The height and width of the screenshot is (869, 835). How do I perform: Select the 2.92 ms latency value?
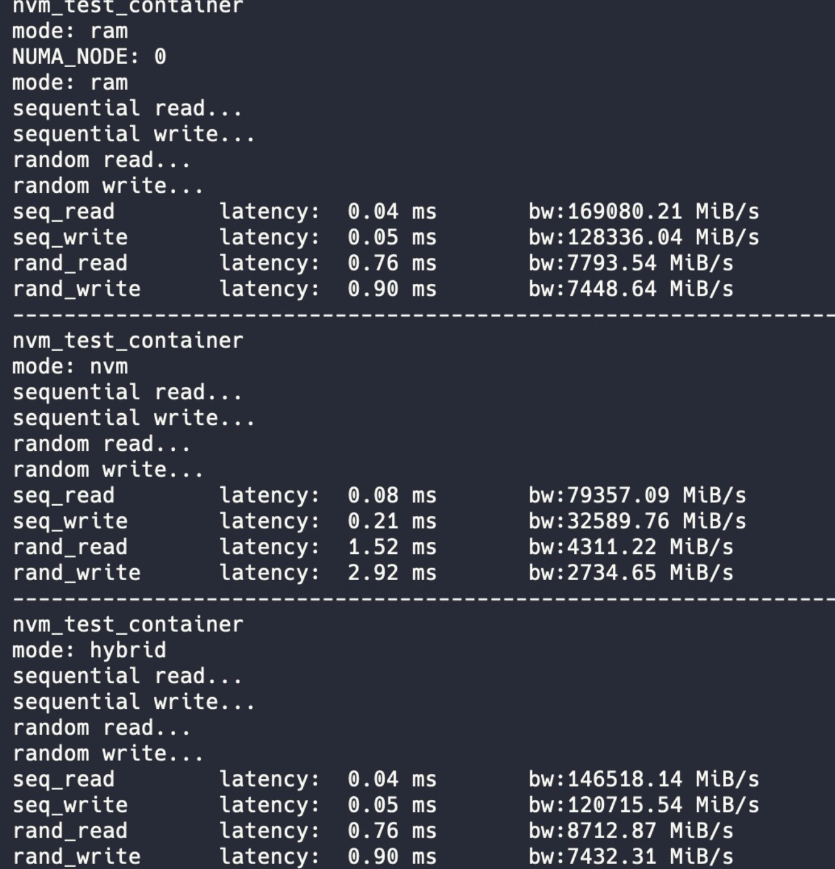(392, 573)
